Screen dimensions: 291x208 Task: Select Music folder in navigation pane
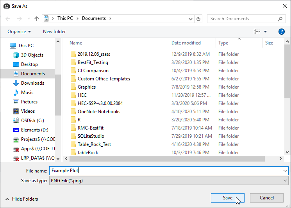pos(27,92)
